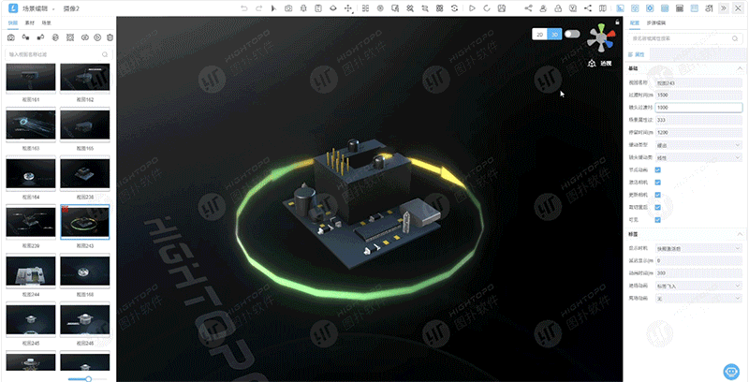The image size is (749, 382).
Task: Click the app logo at top left
Action: pyautogui.click(x=13, y=8)
